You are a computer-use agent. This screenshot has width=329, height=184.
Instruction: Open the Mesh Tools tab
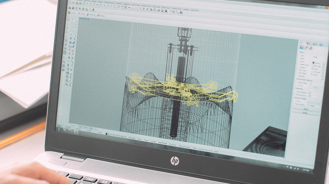166,8
